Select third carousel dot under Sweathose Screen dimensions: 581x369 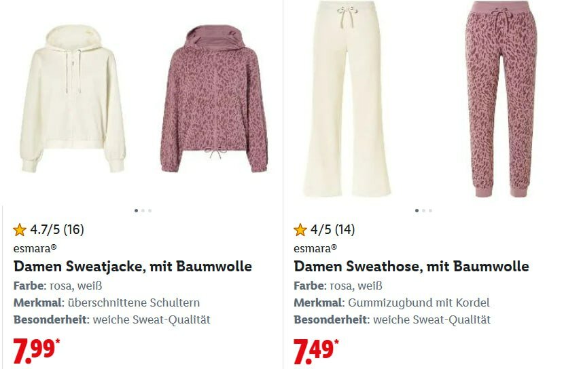point(430,211)
